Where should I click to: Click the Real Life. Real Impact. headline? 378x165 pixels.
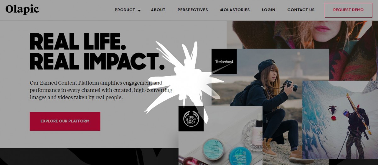click(97, 51)
